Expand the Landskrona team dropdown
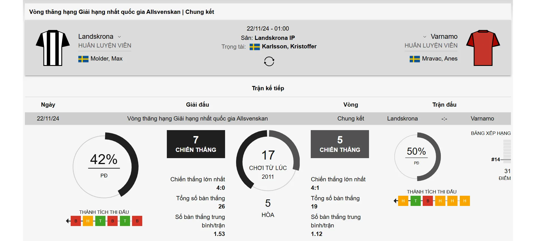This screenshot has width=533, height=241. pos(119,36)
